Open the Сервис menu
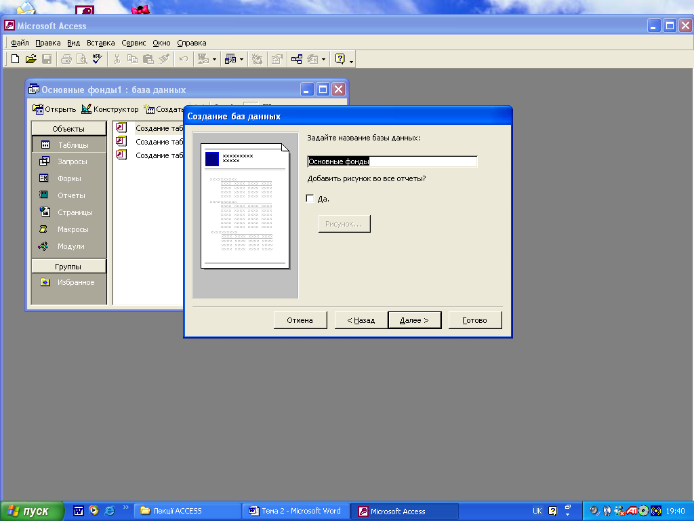Screen dimensions: 694x521 [x=134, y=43]
